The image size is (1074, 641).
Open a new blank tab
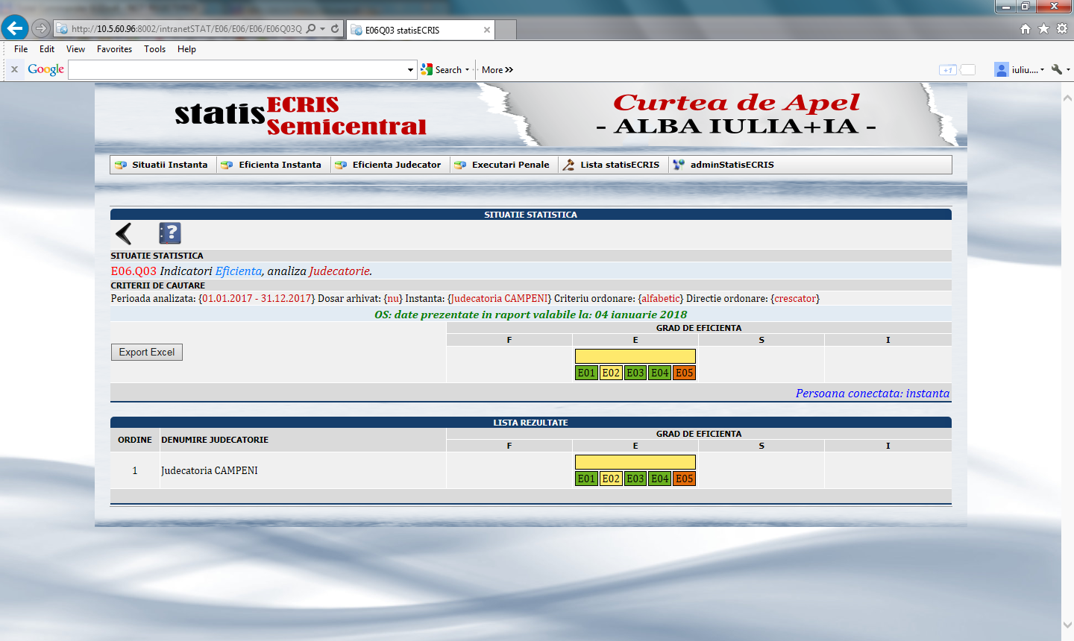click(506, 30)
